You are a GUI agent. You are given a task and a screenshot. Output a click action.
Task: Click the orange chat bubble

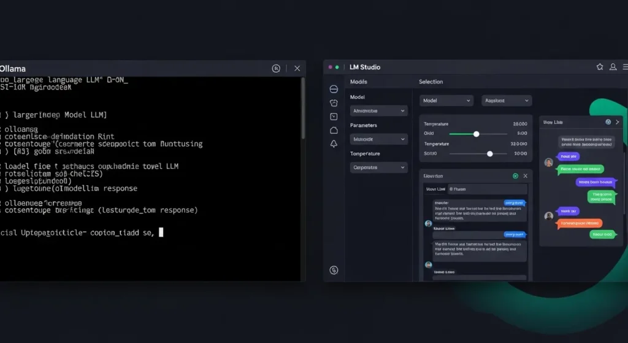(579, 223)
